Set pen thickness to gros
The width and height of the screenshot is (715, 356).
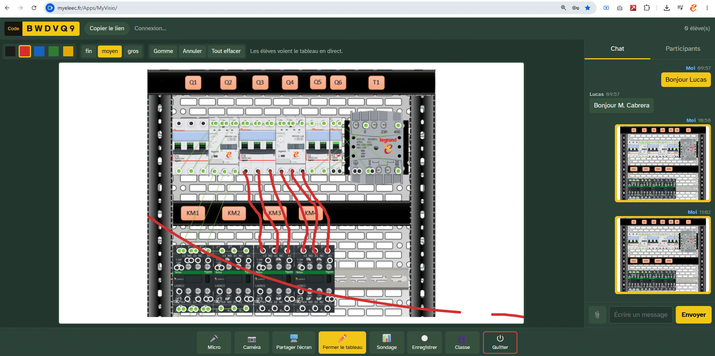133,51
